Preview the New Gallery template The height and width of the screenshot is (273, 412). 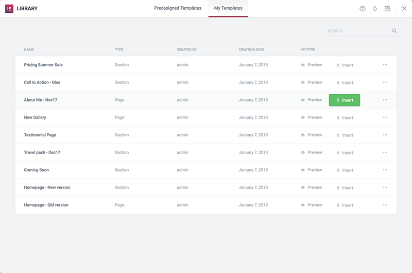[x=312, y=117]
